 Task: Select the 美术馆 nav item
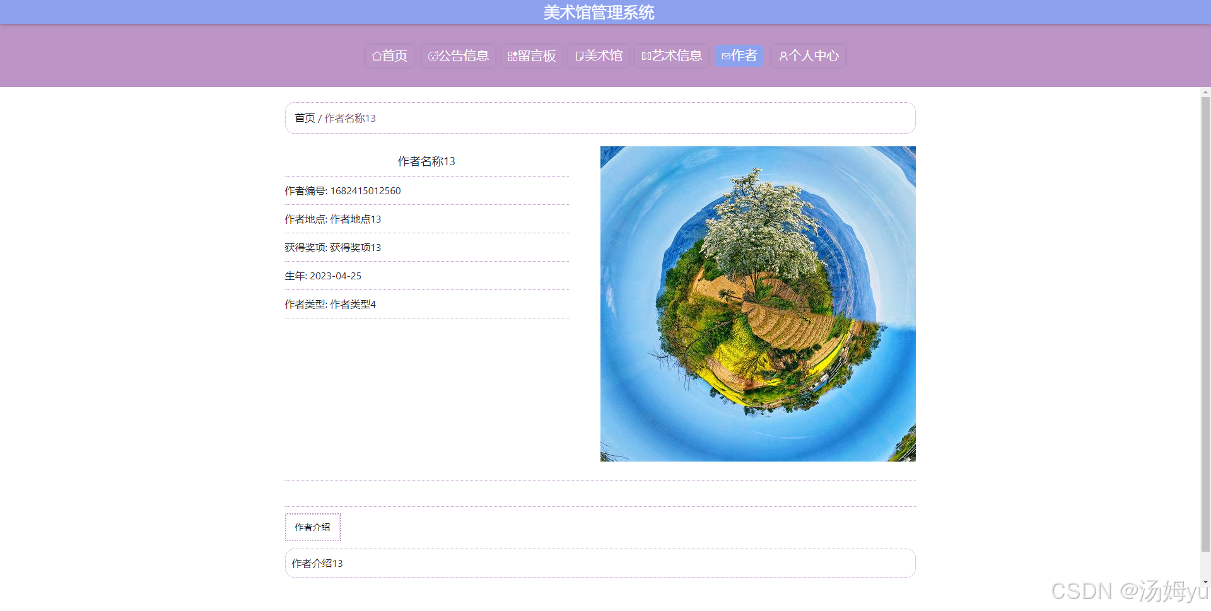point(599,55)
